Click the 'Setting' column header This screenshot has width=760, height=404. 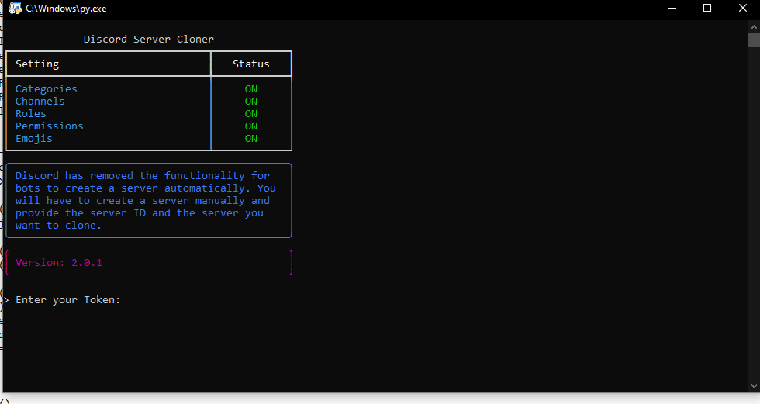click(x=37, y=64)
